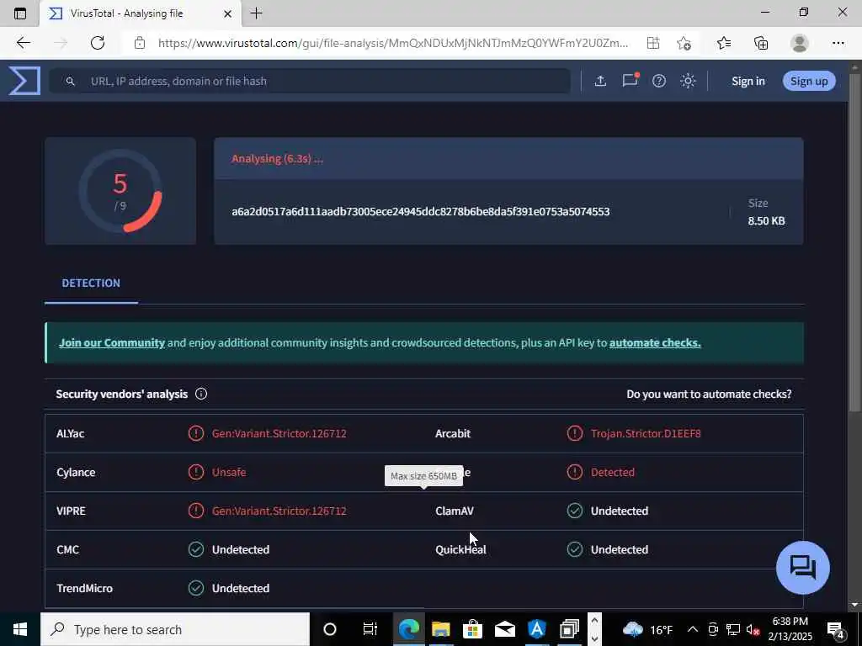The image size is (862, 646).
Task: Open the Mail app from the taskbar
Action: click(505, 629)
